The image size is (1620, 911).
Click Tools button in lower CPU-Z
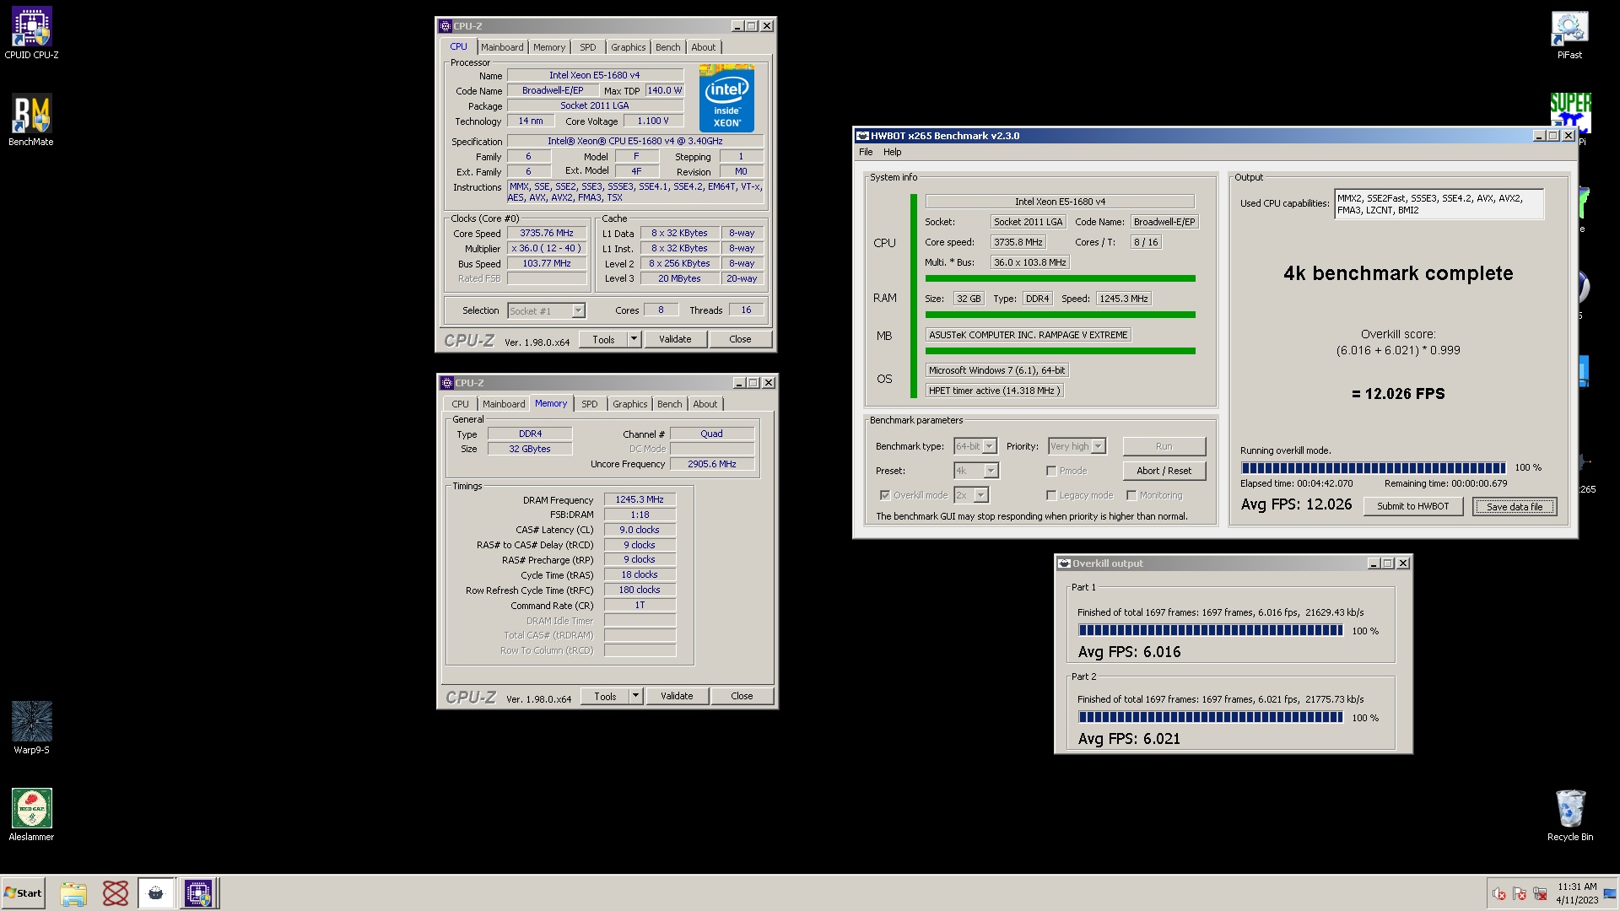pyautogui.click(x=605, y=696)
